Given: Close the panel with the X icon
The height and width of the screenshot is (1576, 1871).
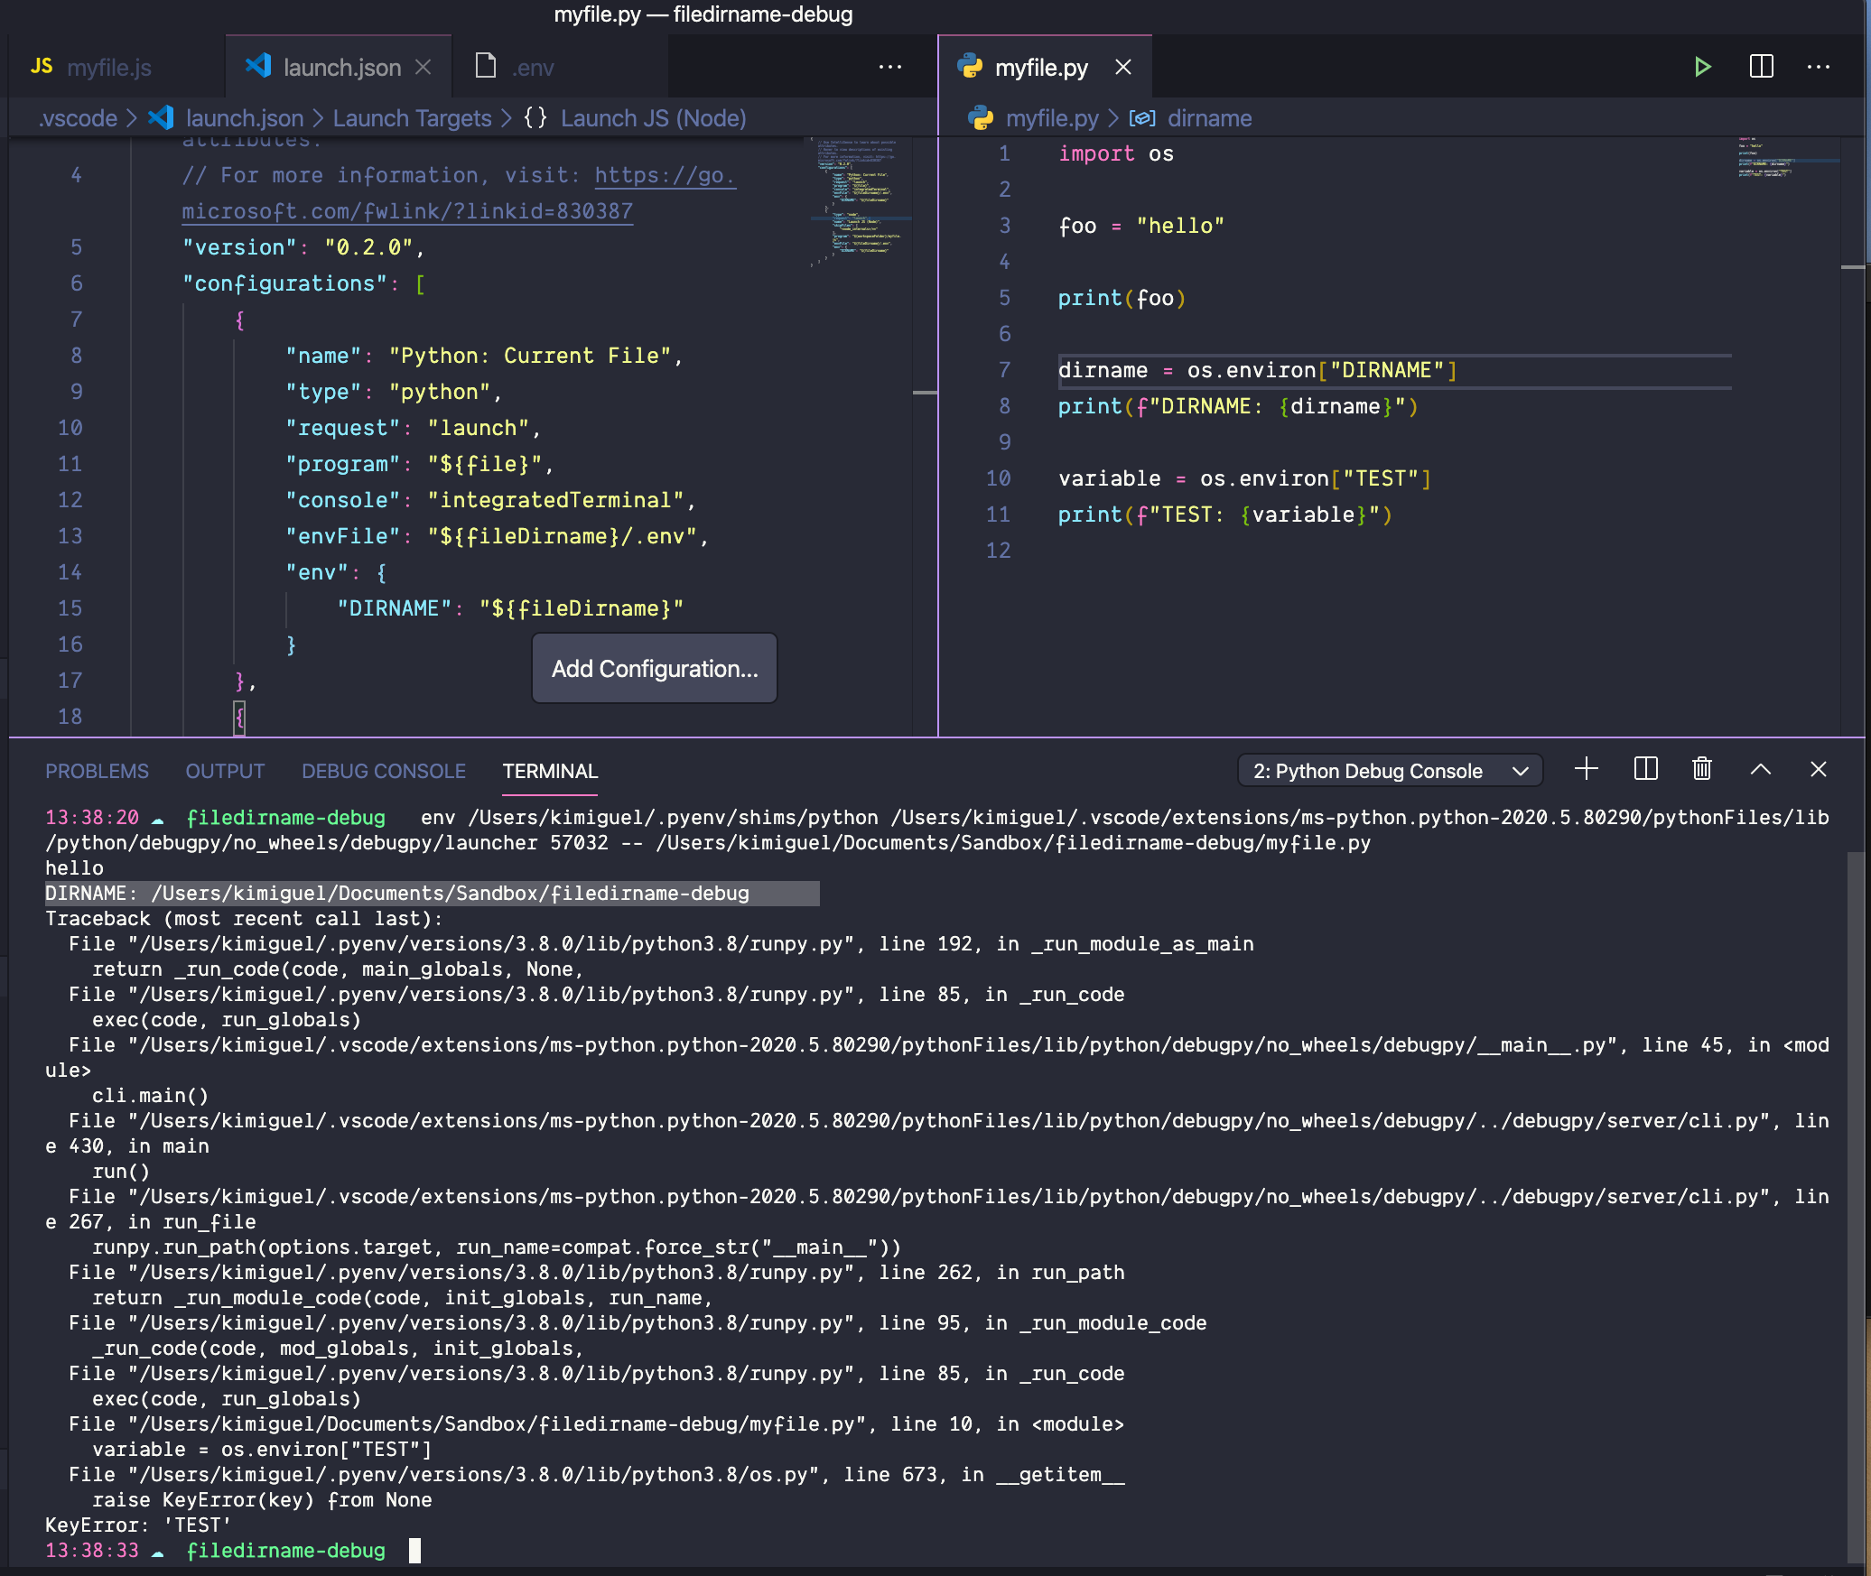Looking at the screenshot, I should [1819, 770].
